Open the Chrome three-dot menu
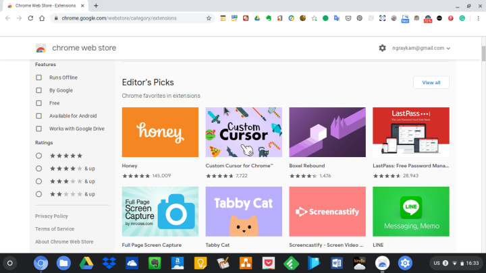486x273 pixels. 479,18
